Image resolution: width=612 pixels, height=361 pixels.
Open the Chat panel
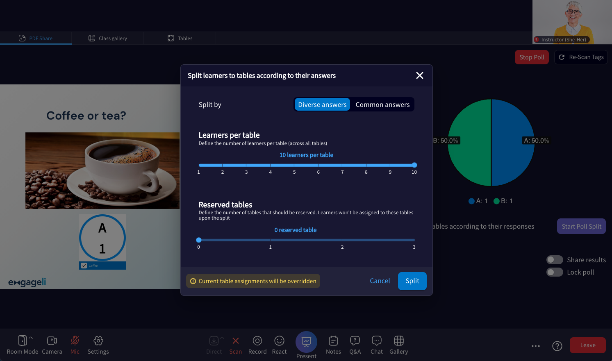click(376, 341)
